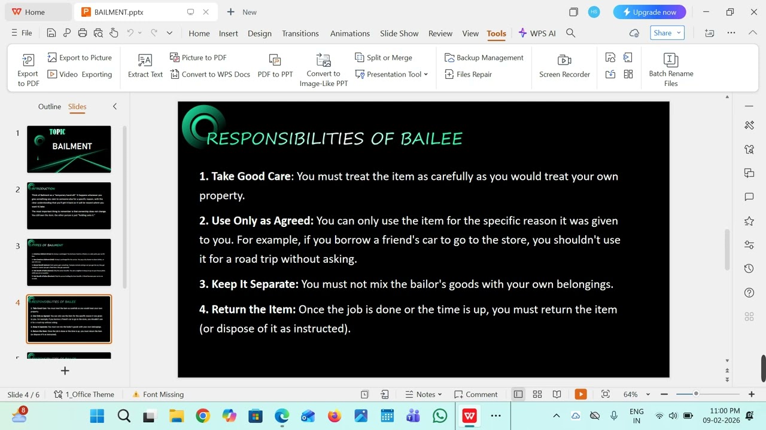766x430 pixels.
Task: Add a new slide with the plus button
Action: click(x=65, y=371)
